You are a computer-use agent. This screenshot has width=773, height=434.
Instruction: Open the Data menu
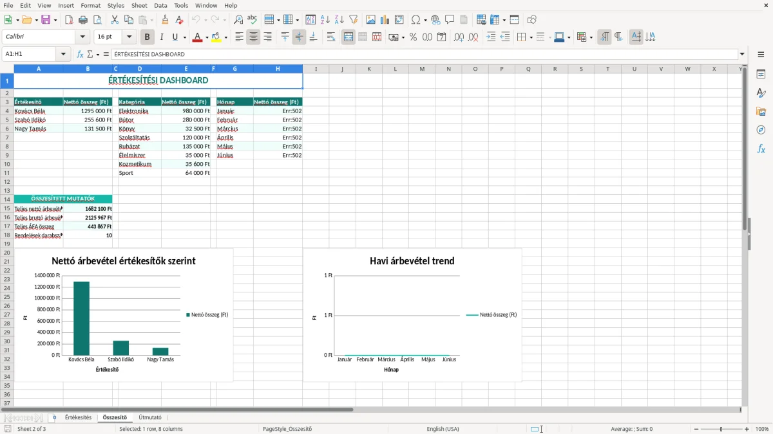(161, 5)
